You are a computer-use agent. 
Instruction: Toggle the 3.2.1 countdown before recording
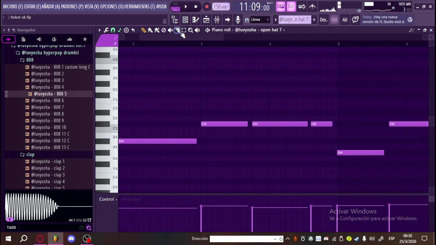point(291,6)
